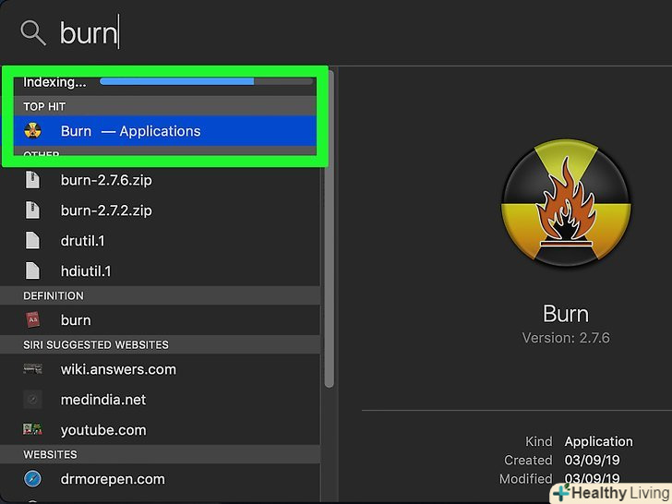
Task: Select the burn-2.7.6.zip result
Action: point(160,180)
